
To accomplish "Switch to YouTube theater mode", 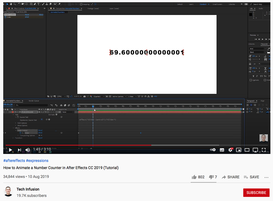I will click(x=247, y=150).
